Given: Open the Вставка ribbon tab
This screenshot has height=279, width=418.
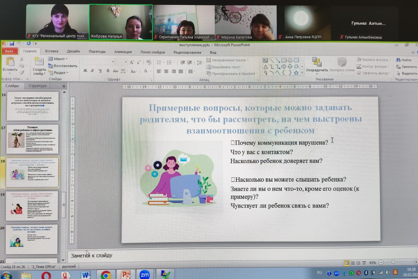Looking at the screenshot, I should coord(51,51).
